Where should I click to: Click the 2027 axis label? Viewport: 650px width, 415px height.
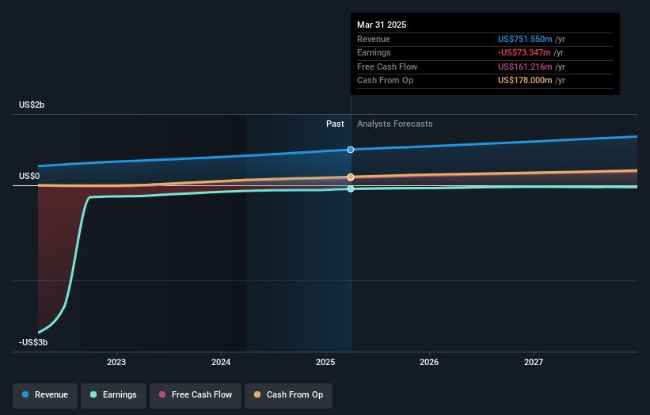pos(534,362)
